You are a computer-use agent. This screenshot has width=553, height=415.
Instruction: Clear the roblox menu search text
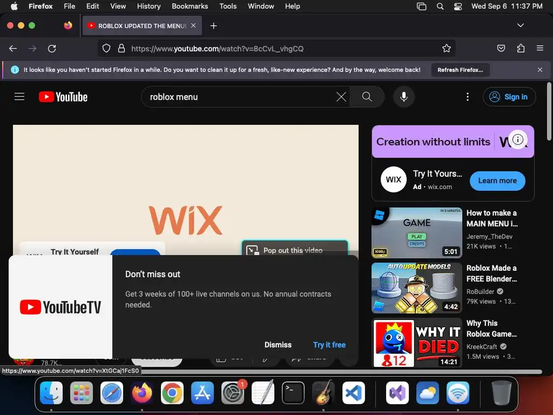tap(341, 97)
